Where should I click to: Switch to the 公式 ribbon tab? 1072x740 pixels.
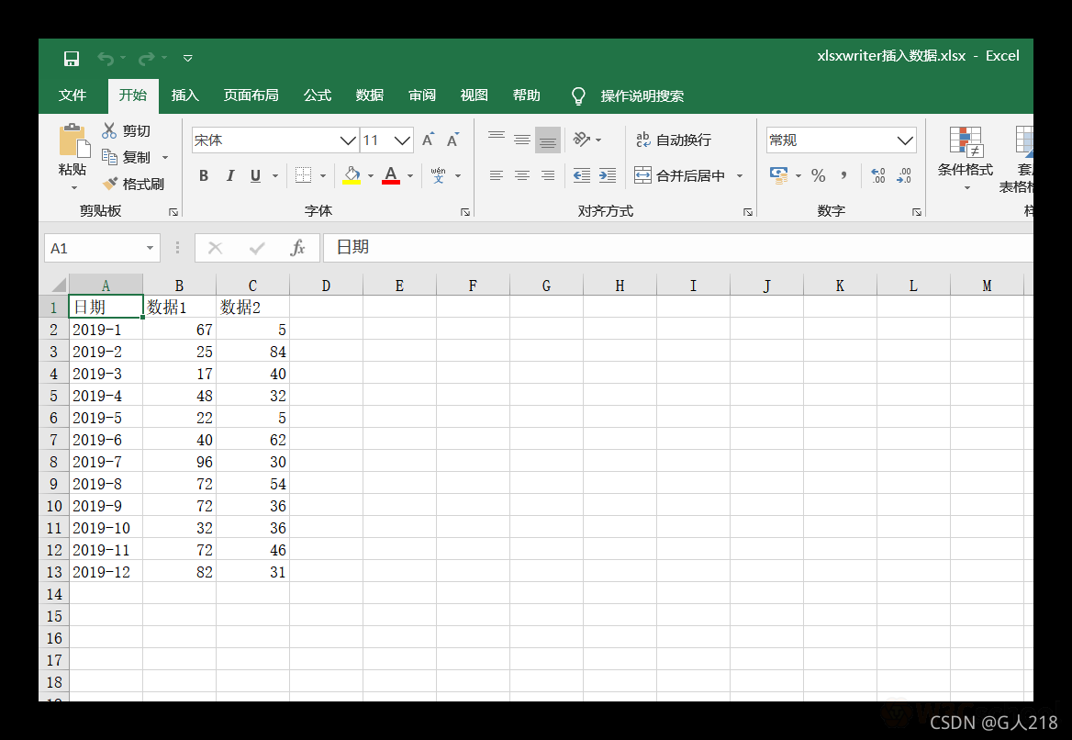[x=318, y=95]
